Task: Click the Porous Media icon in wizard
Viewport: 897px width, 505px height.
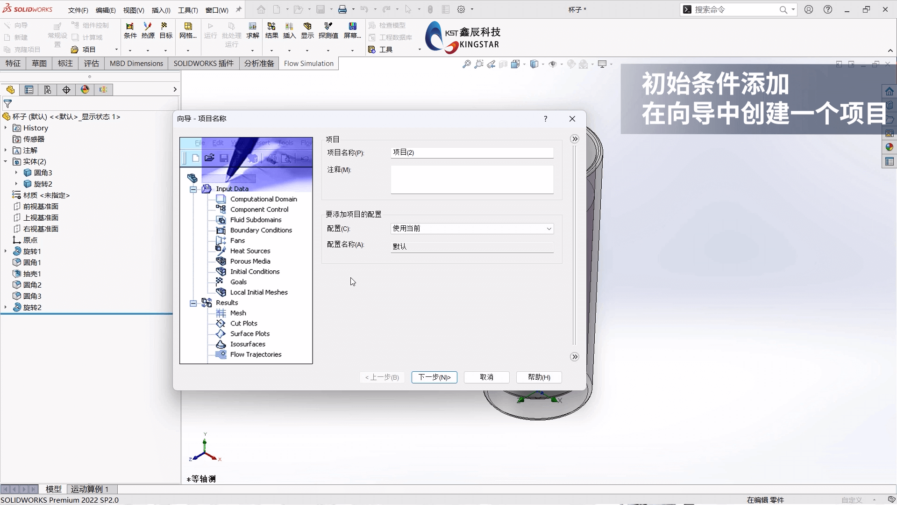Action: click(220, 261)
